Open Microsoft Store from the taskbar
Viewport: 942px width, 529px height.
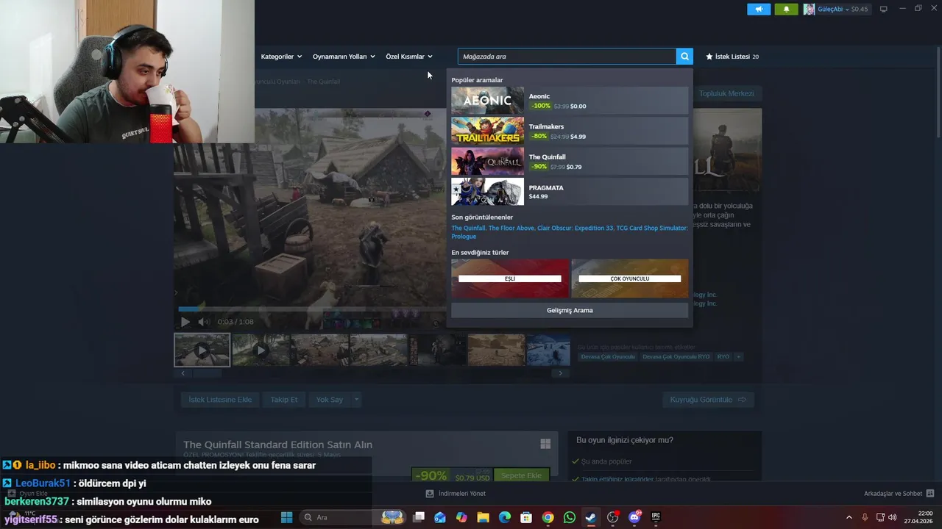pos(526,517)
